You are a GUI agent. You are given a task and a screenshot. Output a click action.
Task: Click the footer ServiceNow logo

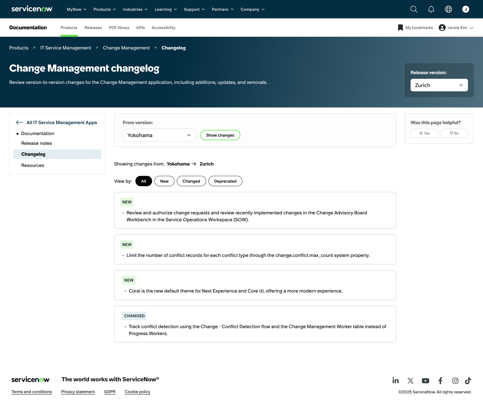(30, 380)
